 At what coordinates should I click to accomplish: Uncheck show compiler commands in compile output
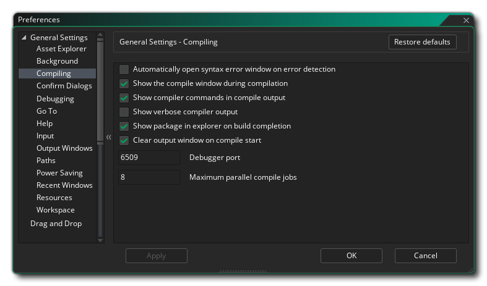(x=124, y=98)
